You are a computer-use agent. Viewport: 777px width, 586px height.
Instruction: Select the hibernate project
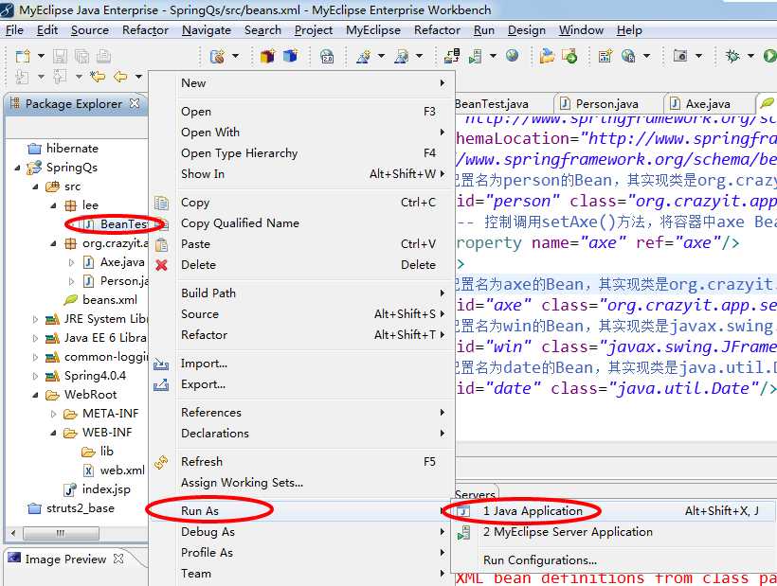click(63, 149)
